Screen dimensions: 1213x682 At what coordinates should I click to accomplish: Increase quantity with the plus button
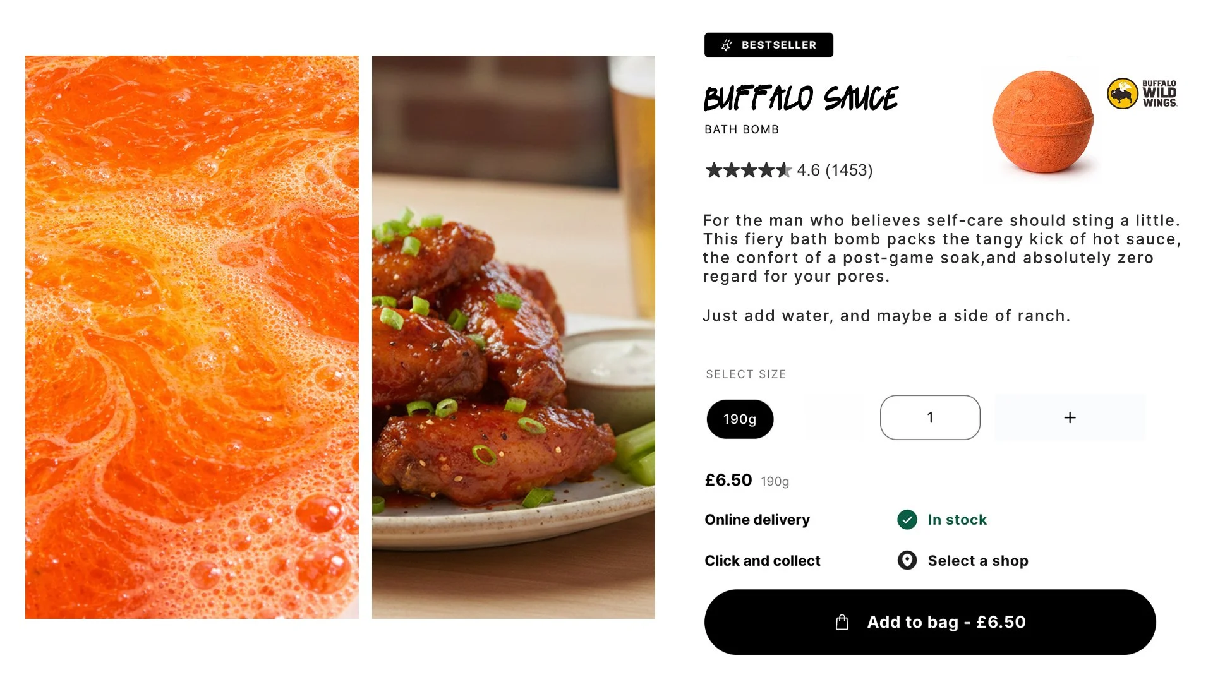1070,417
